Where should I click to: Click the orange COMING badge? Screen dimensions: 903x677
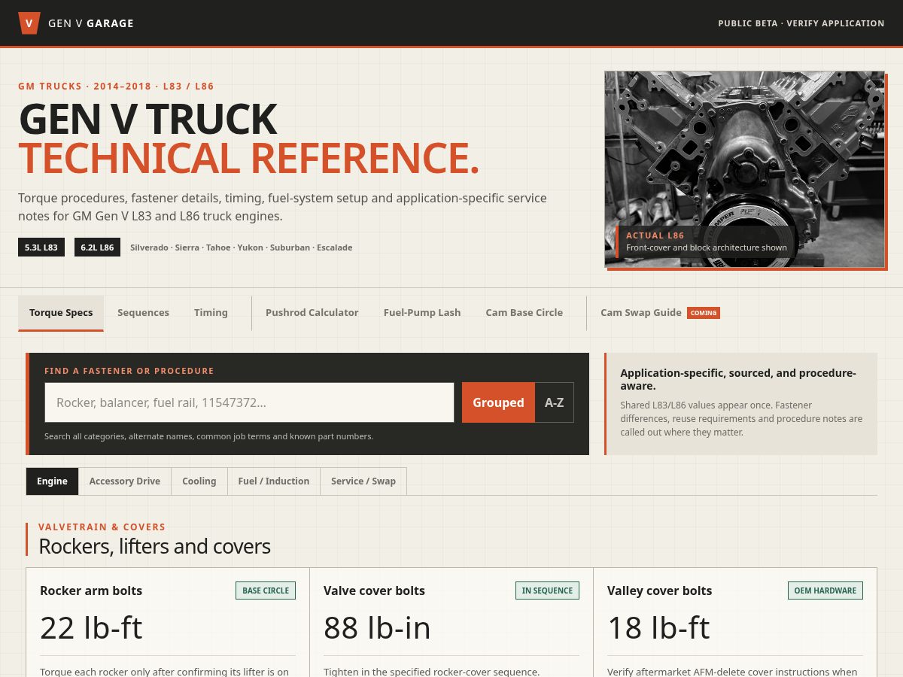pyautogui.click(x=704, y=313)
